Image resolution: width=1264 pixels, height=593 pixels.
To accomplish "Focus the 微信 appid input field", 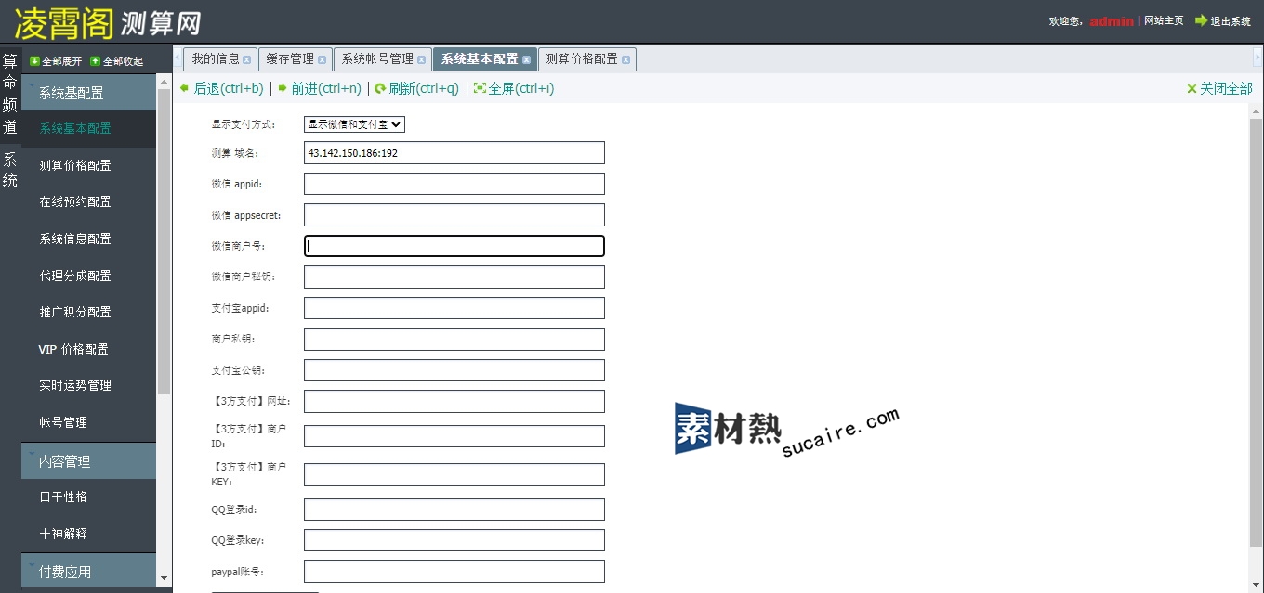I will tap(454, 184).
